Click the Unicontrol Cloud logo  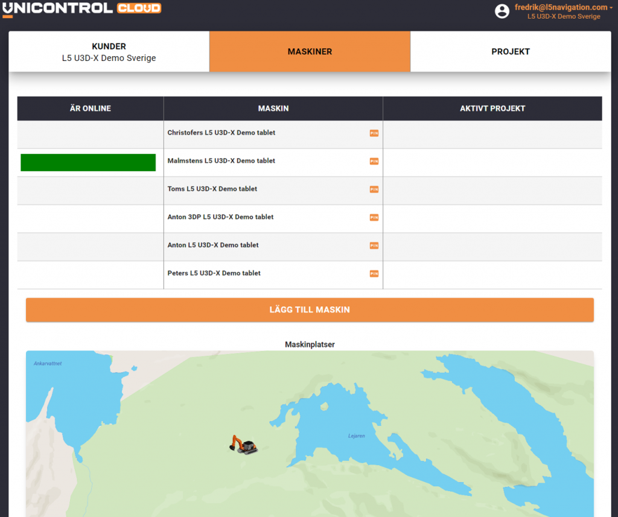pos(81,9)
